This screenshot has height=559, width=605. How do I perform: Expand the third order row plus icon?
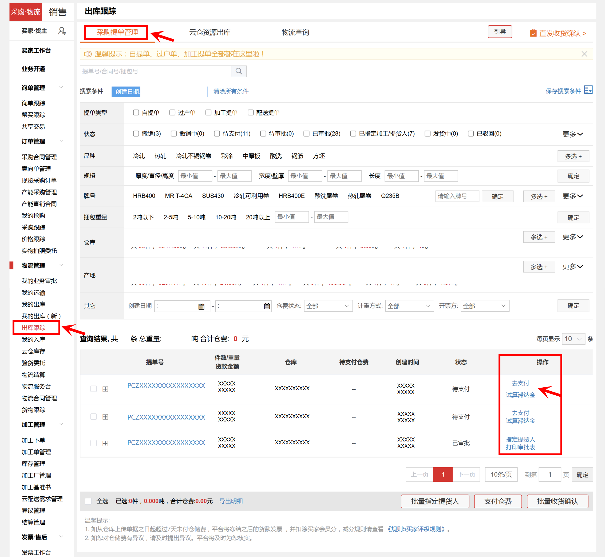pos(105,444)
